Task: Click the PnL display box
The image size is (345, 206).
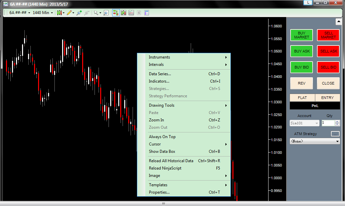Action: coord(315,106)
